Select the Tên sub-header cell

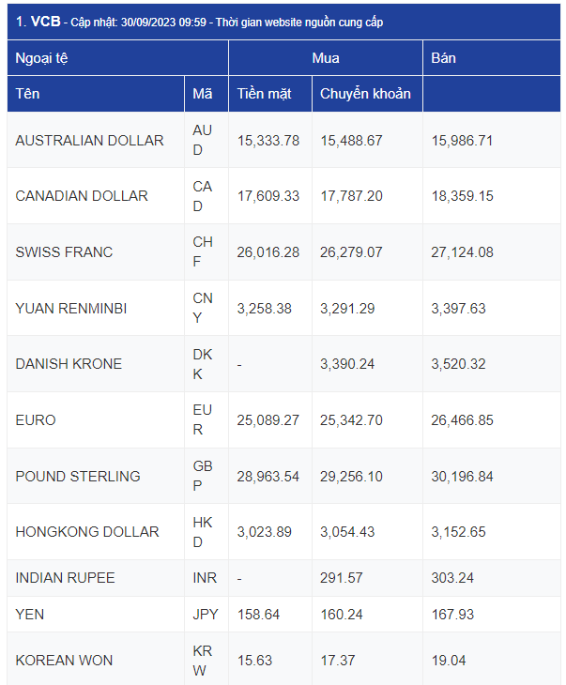click(x=96, y=94)
